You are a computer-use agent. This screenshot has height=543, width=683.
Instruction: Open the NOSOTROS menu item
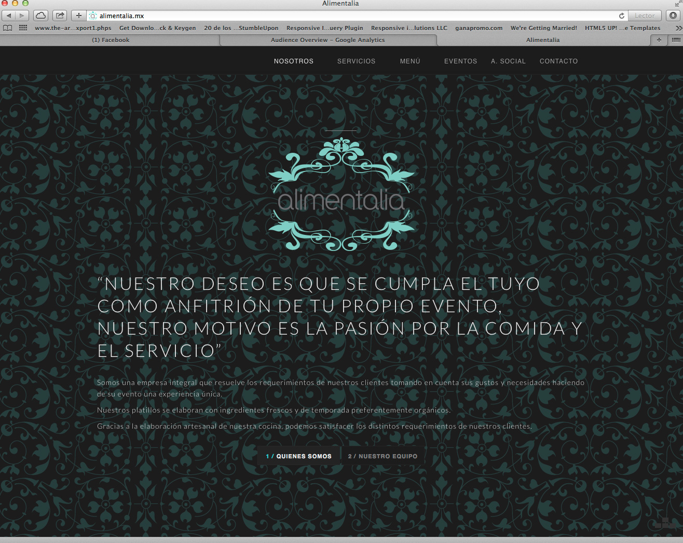click(294, 61)
